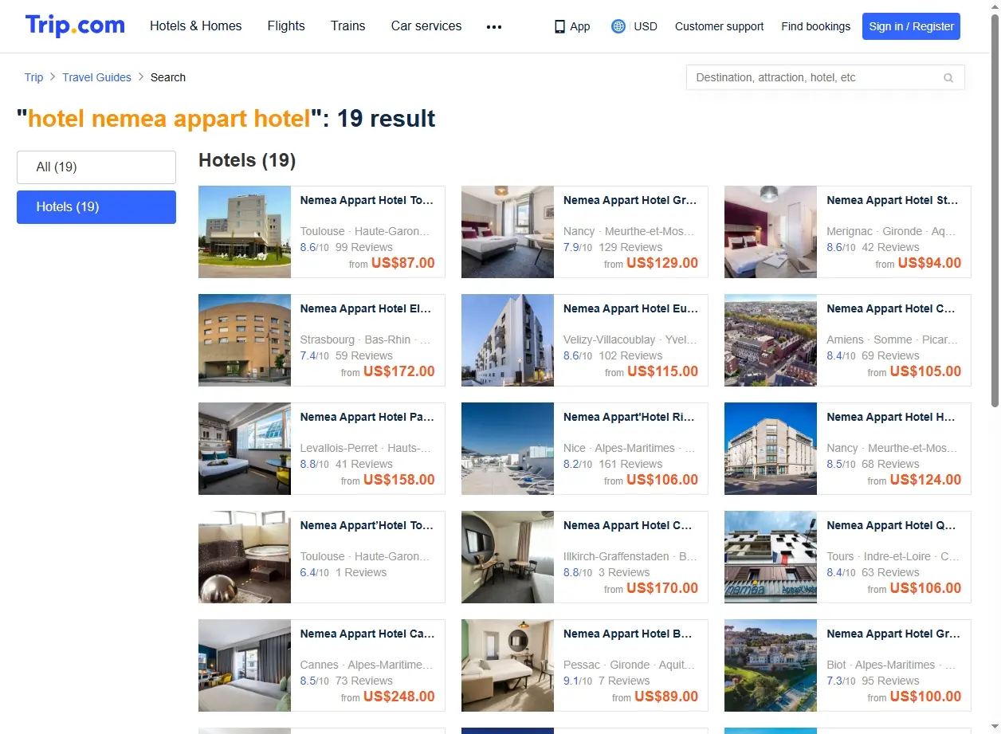This screenshot has height=734, width=1001.
Task: Open Nemea Appart Hotel St... in Merignac
Action: pos(893,200)
